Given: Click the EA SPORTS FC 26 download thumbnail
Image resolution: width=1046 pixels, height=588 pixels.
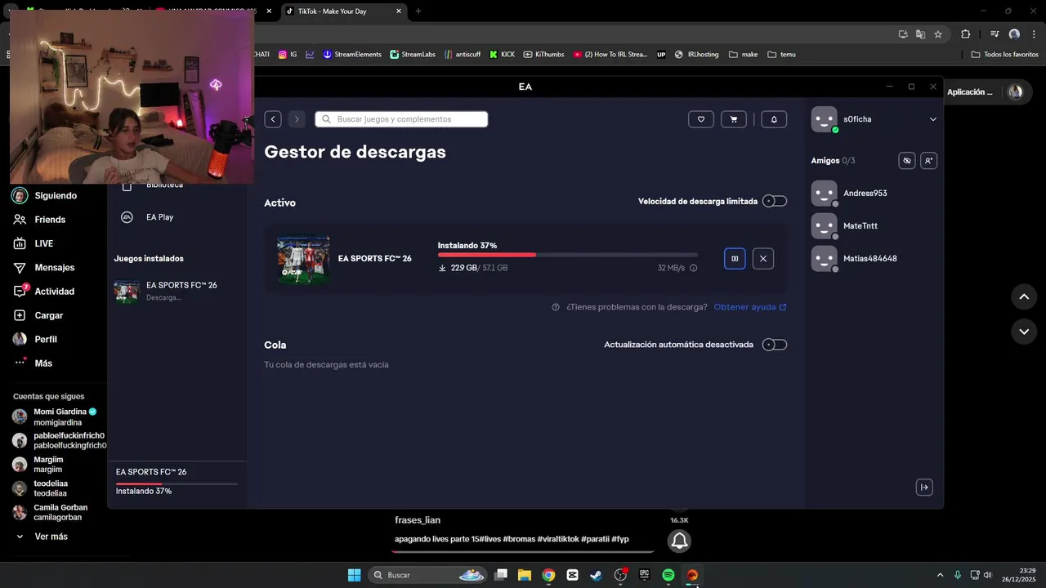Looking at the screenshot, I should point(303,261).
